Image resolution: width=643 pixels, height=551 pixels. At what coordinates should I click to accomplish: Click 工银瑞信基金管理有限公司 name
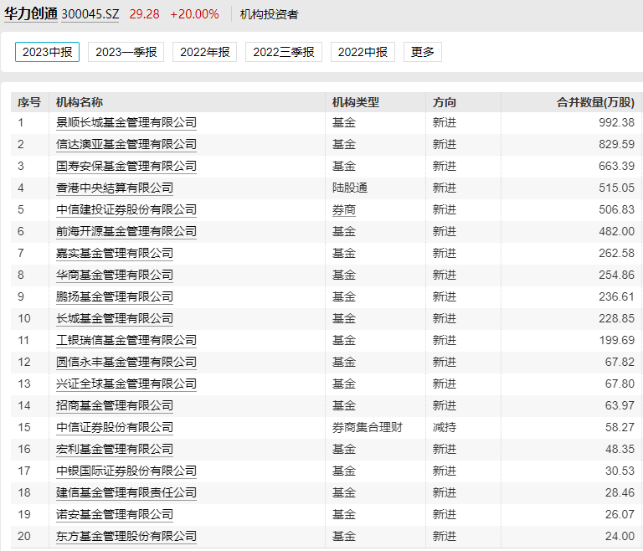coord(126,340)
